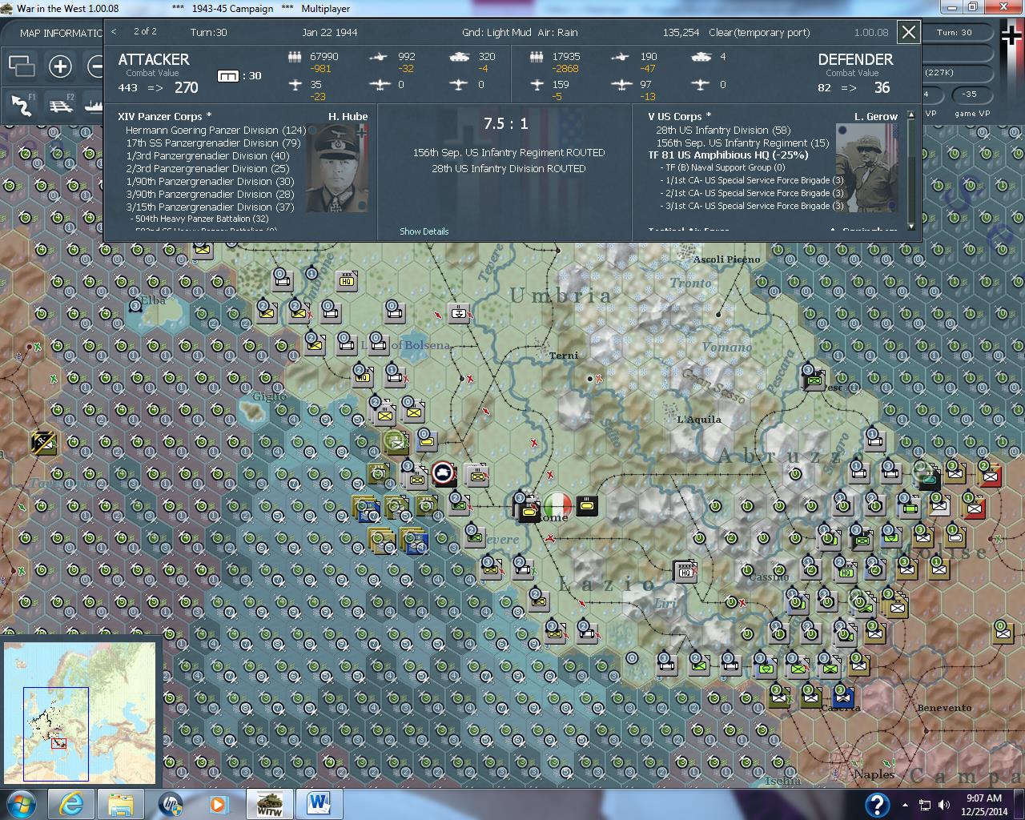Image resolution: width=1025 pixels, height=820 pixels.
Task: Click the zoom out minus icon
Action: click(x=96, y=66)
